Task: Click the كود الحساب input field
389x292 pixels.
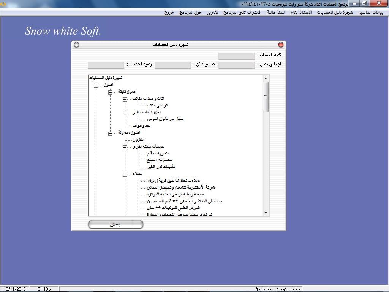Action: tap(236, 56)
